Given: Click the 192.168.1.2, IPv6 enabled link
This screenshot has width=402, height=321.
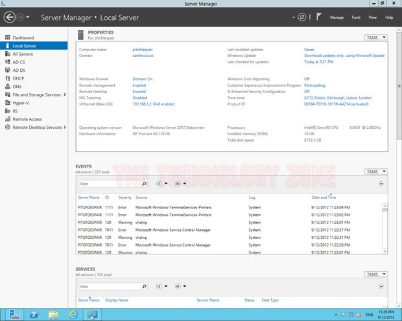Looking at the screenshot, I should click(154, 104).
